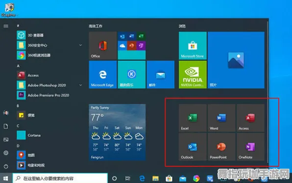Open Pictures from Start sidebar
The image size is (292, 183).
pos(6,139)
